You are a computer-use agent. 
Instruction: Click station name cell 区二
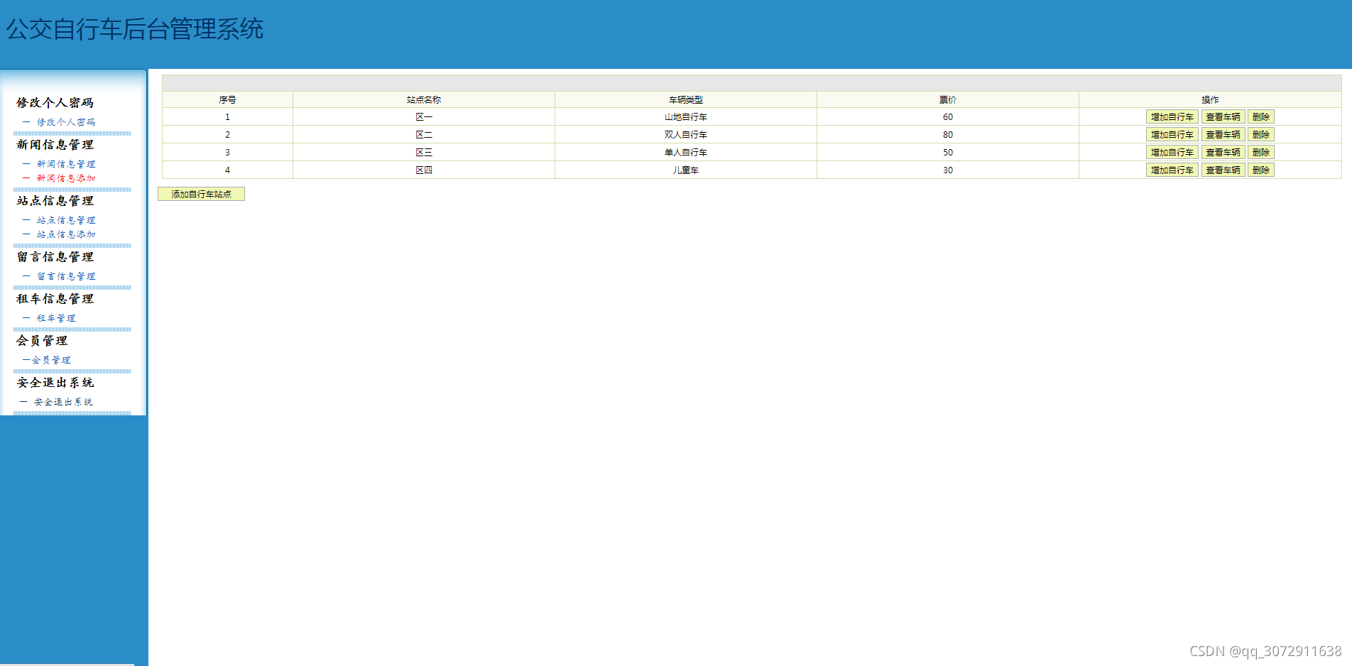point(424,134)
